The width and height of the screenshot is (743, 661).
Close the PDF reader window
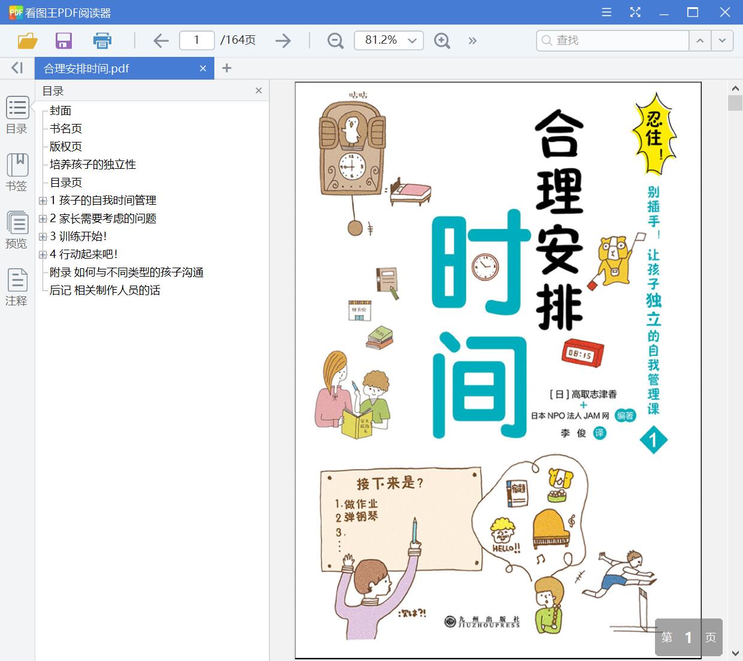point(724,12)
